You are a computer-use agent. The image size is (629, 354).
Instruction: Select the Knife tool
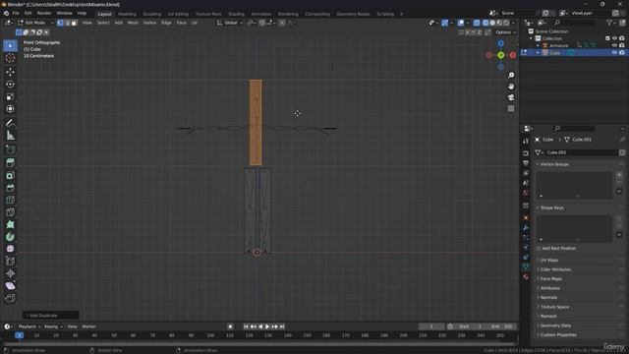(x=10, y=212)
